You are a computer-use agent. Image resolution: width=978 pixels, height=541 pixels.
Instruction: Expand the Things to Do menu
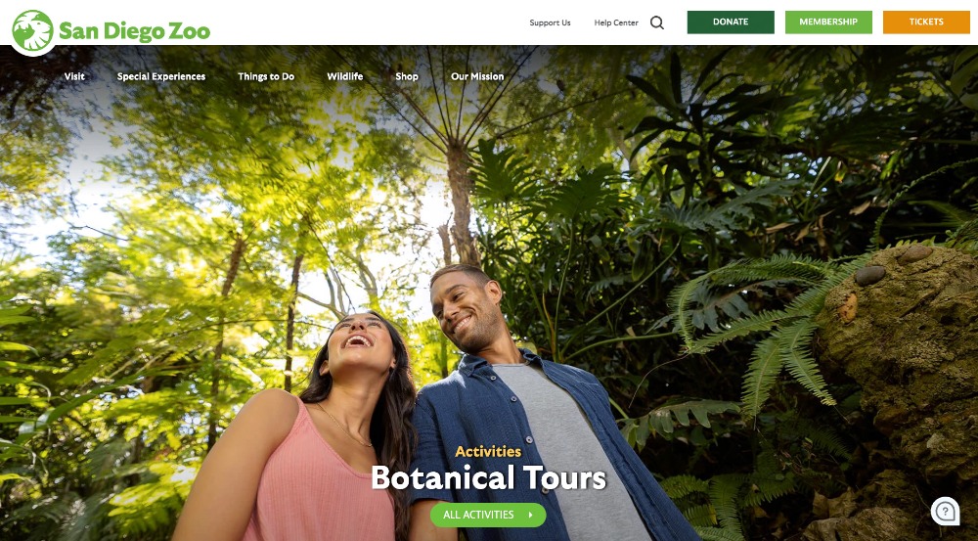[266, 76]
